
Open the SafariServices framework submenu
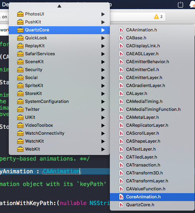[59, 54]
